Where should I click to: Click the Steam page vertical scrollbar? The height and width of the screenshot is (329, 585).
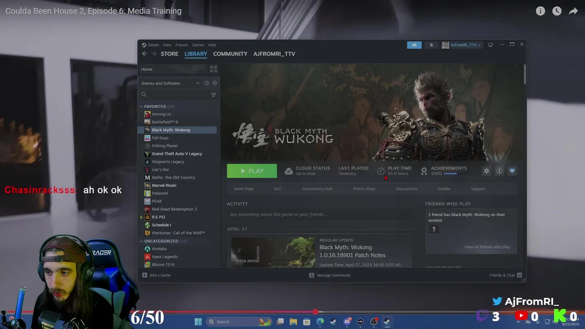[x=525, y=74]
